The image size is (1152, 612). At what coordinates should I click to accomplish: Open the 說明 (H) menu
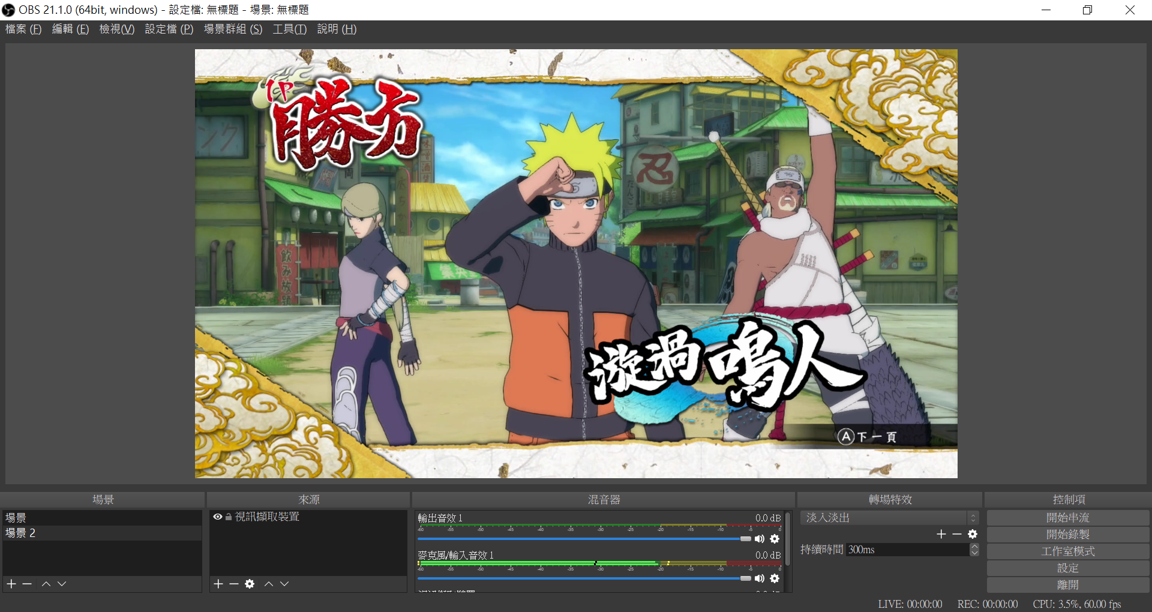pos(337,29)
